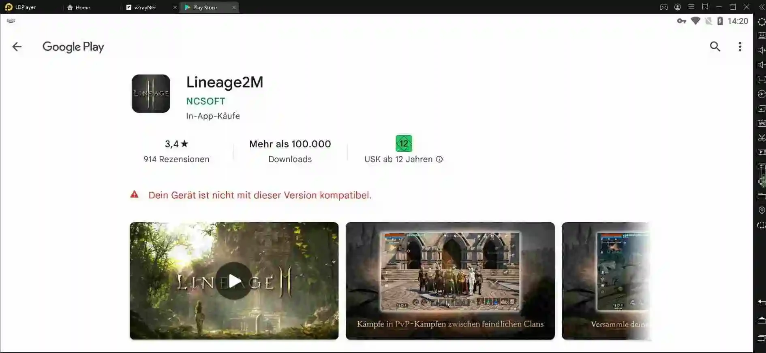Click the In-App-Käufe label

[x=213, y=116]
